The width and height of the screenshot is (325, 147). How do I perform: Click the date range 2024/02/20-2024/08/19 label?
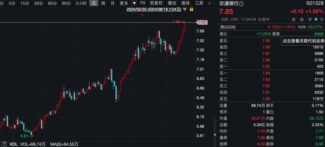[x=154, y=9]
